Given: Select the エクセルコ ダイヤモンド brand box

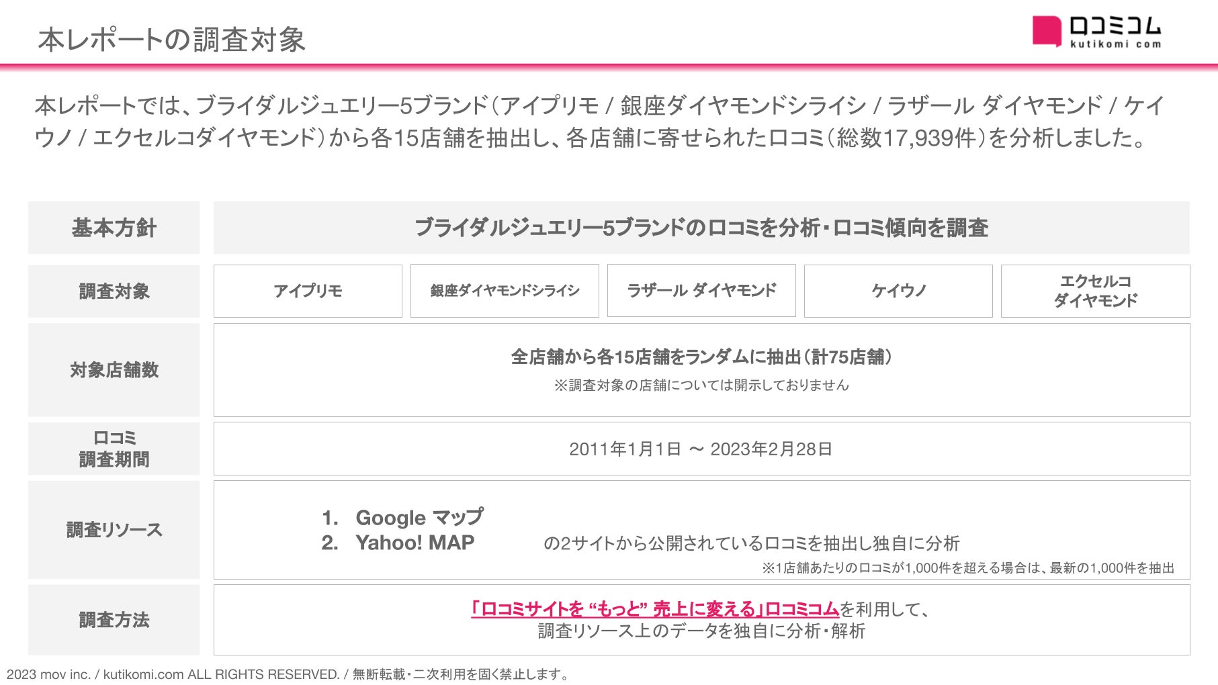Looking at the screenshot, I should tap(1096, 291).
